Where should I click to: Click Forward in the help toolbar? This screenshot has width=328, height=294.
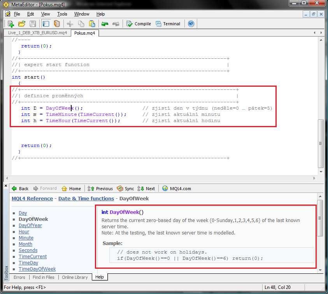coord(45,188)
